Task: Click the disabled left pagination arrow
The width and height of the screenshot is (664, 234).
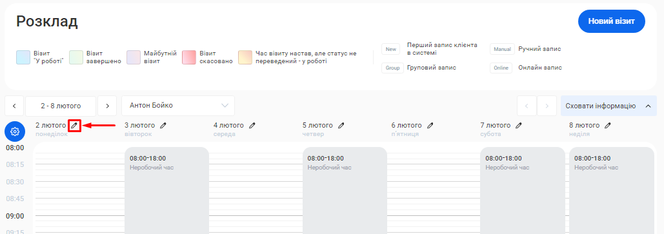Action: 527,106
